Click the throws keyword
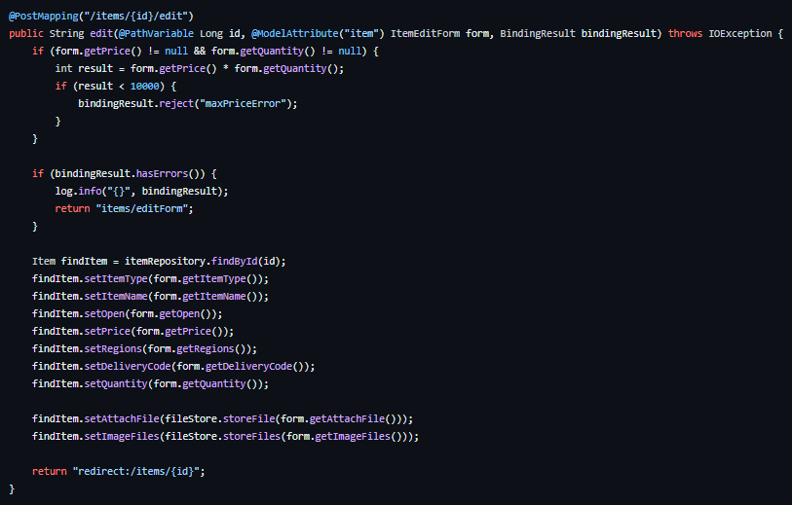The image size is (792, 505). (685, 33)
